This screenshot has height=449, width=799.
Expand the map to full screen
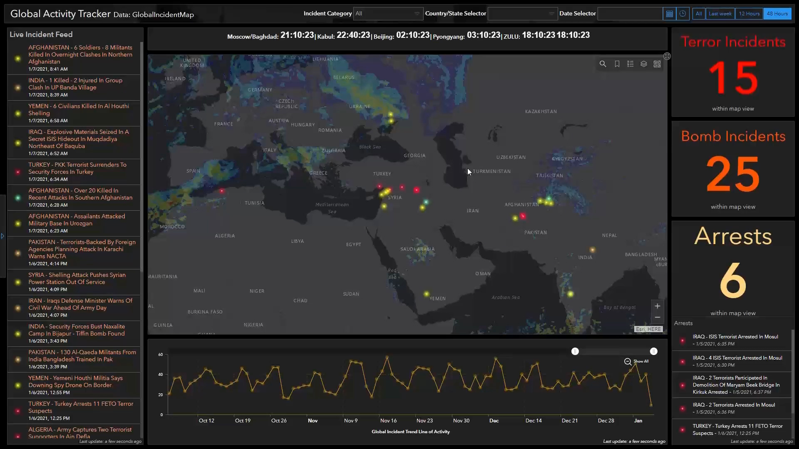click(667, 56)
